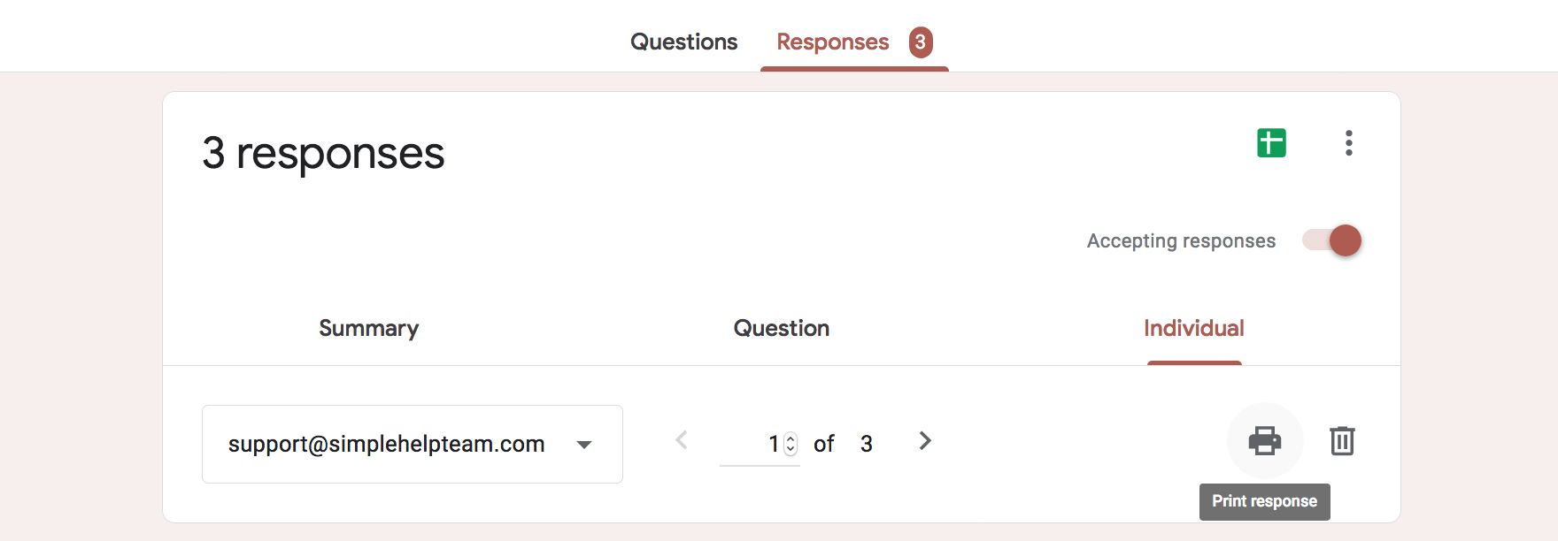Click the response number input field
Viewport: 1558px width, 541px height.
click(x=760, y=444)
